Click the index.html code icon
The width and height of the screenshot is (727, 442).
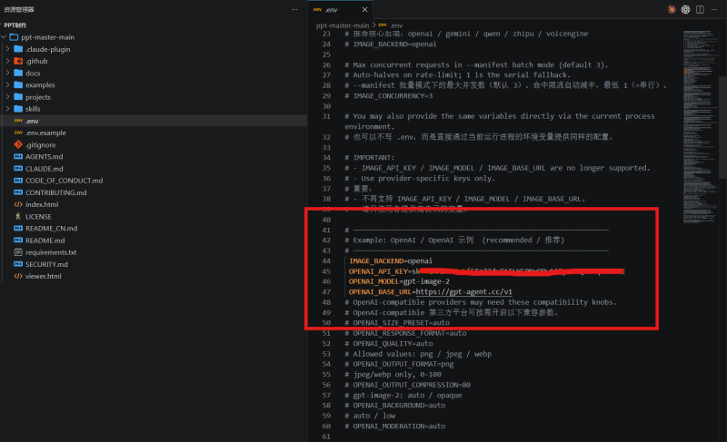[x=18, y=204]
